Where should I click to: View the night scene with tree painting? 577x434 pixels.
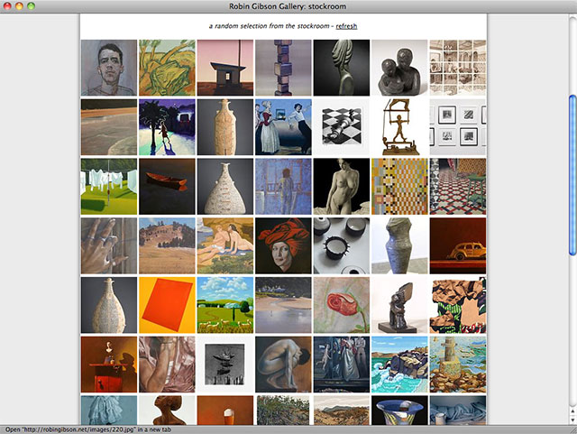coord(167,127)
